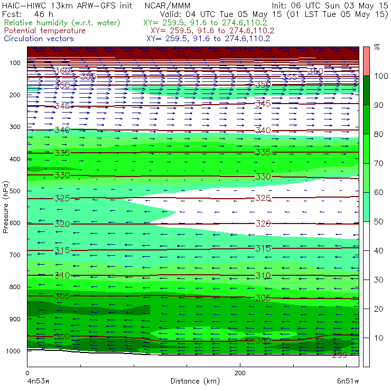Screen dimensions: 391x391
Task: Click the colorbar '10' label
Action: (378, 338)
